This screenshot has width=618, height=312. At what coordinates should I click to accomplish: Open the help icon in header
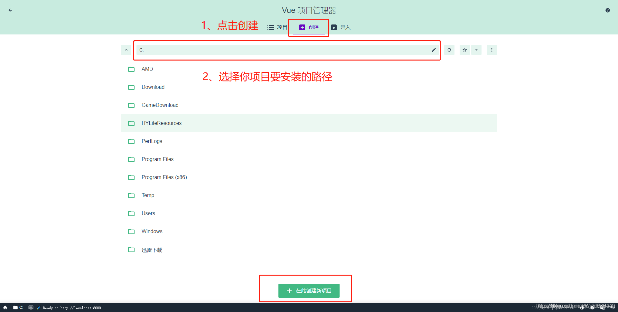607,10
